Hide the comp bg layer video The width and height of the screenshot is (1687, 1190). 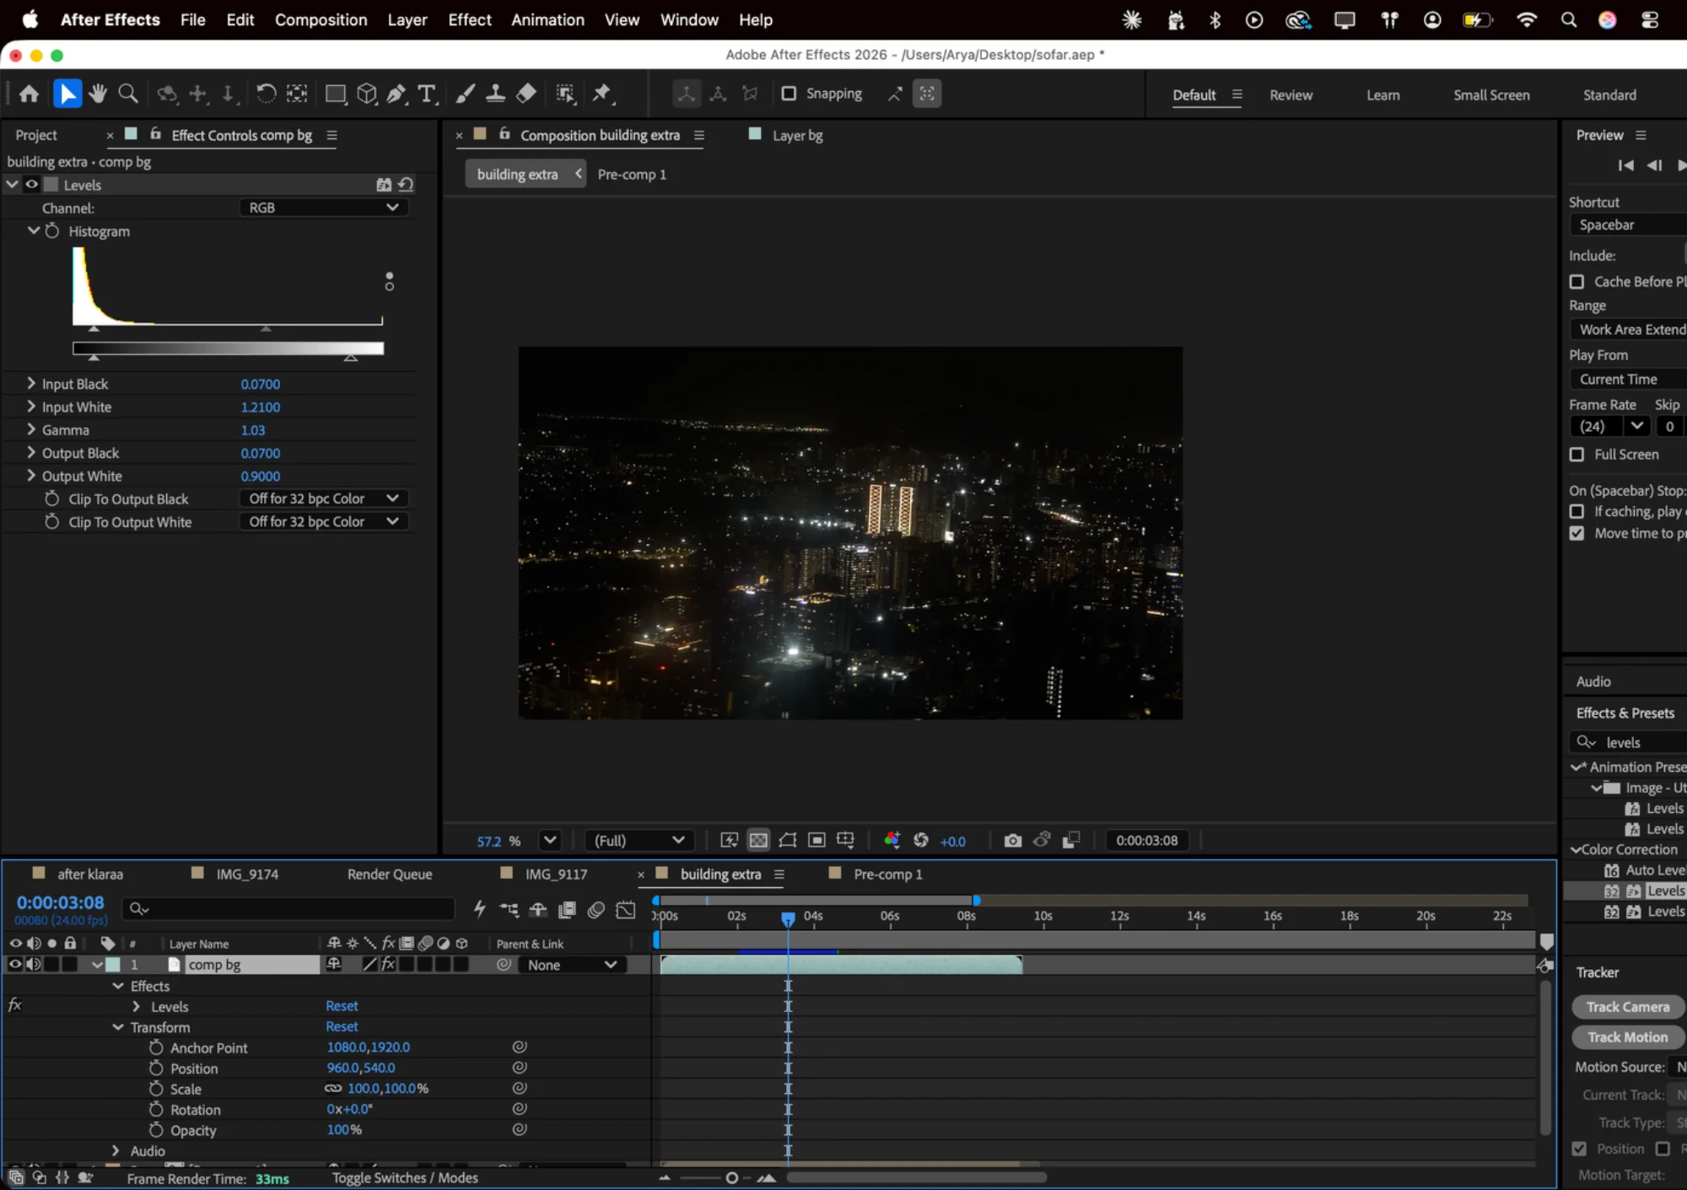[15, 964]
